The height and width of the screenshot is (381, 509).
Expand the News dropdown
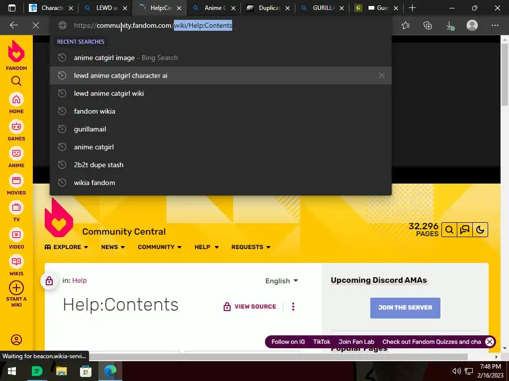[113, 247]
